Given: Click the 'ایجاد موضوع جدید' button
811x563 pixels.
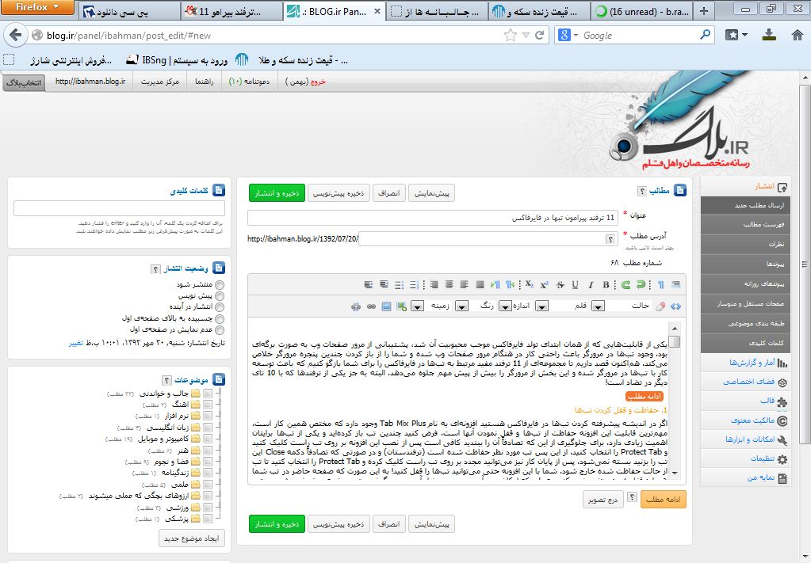Looking at the screenshot, I should 193,538.
